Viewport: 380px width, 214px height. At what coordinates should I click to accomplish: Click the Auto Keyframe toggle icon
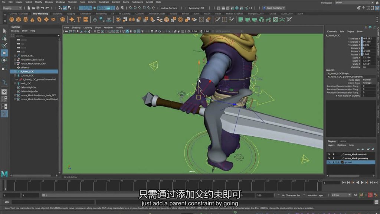pos(370,195)
